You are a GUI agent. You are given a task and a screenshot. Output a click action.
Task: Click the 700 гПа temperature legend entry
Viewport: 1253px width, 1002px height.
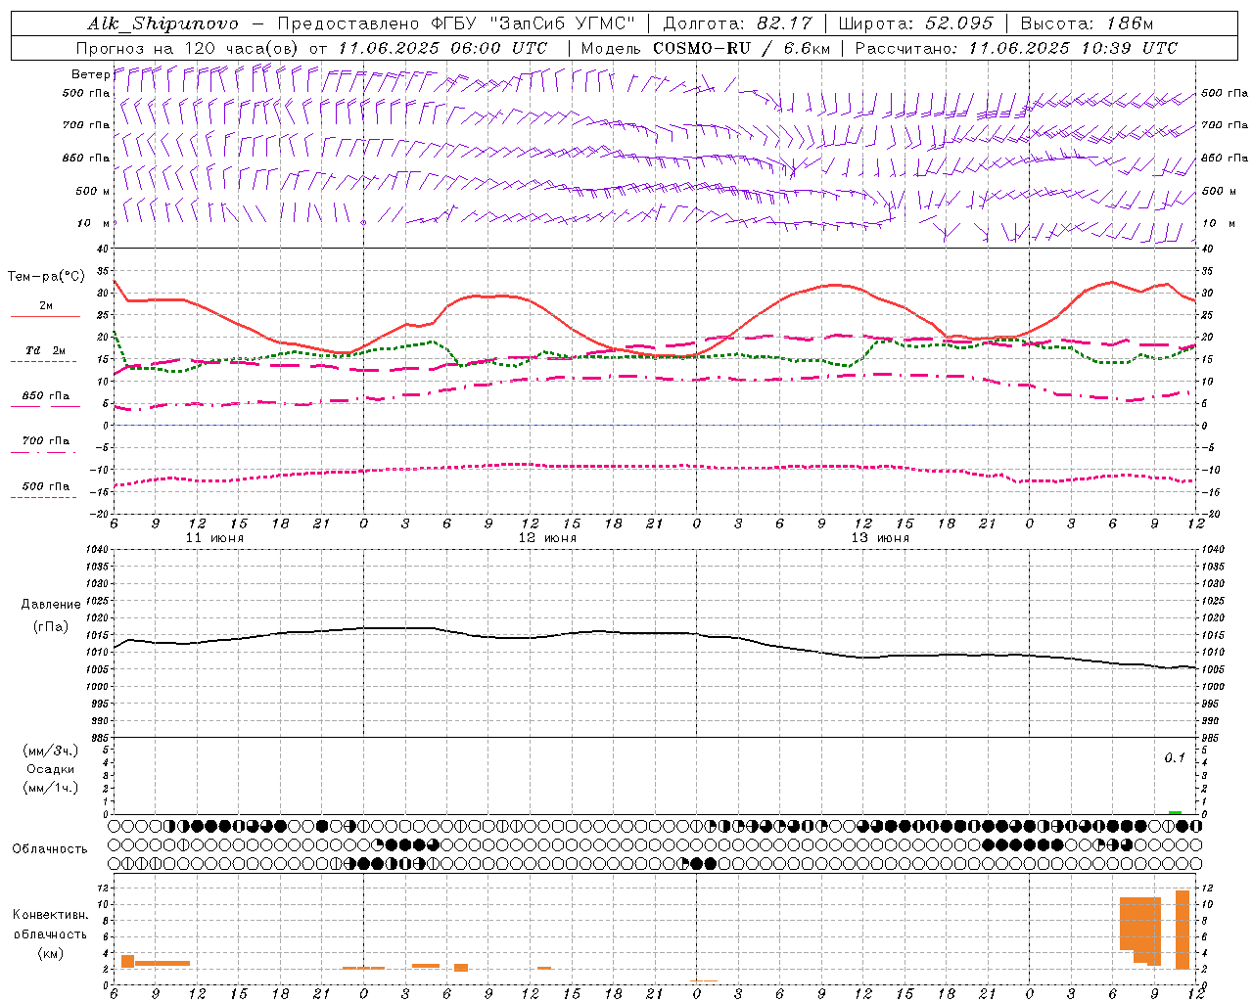coord(46,441)
